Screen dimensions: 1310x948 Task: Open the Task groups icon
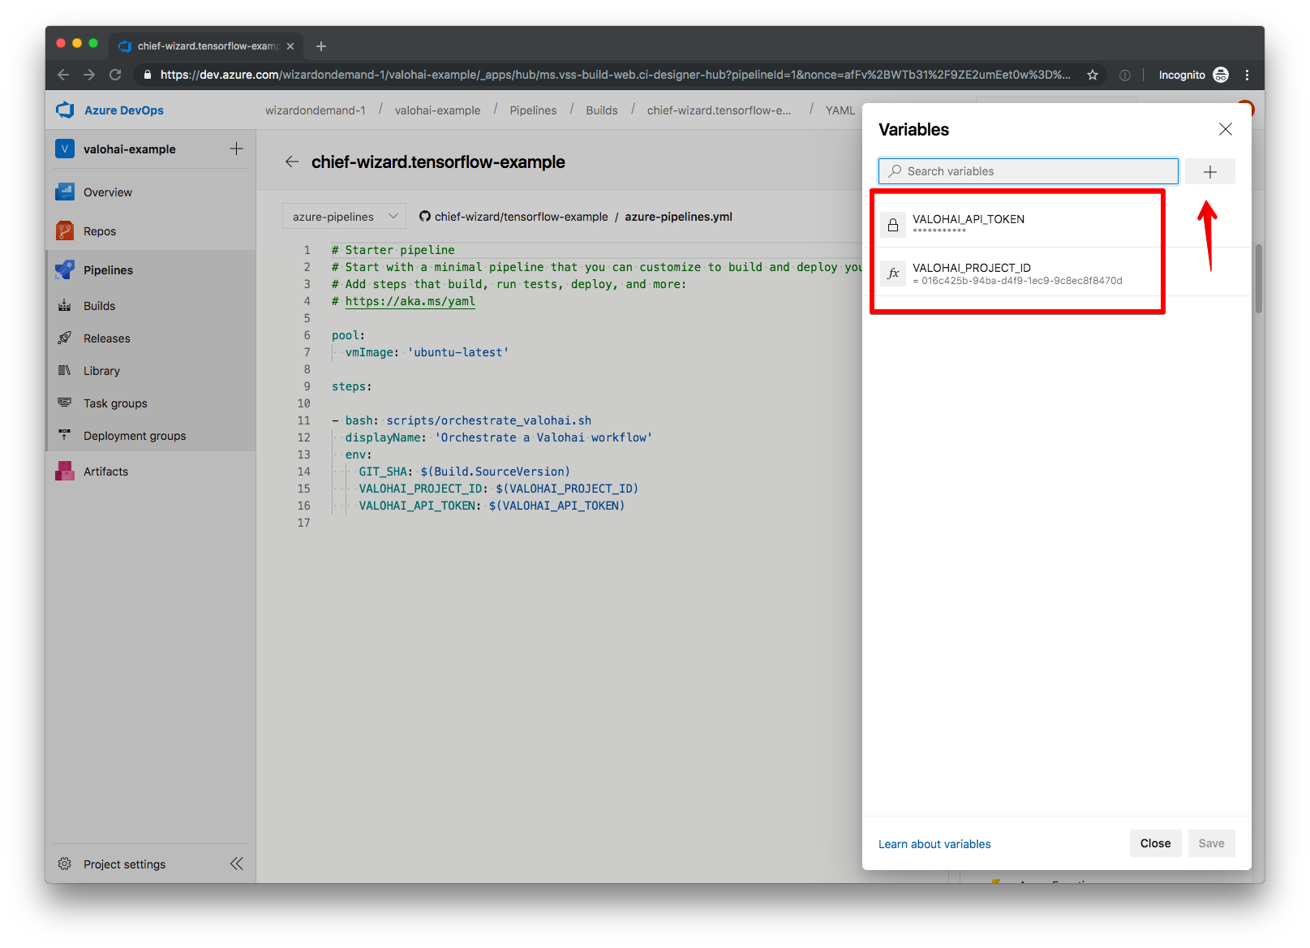coord(65,403)
